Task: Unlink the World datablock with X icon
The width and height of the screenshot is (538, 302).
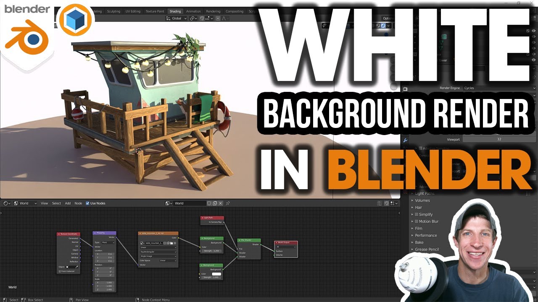Action: tap(220, 203)
